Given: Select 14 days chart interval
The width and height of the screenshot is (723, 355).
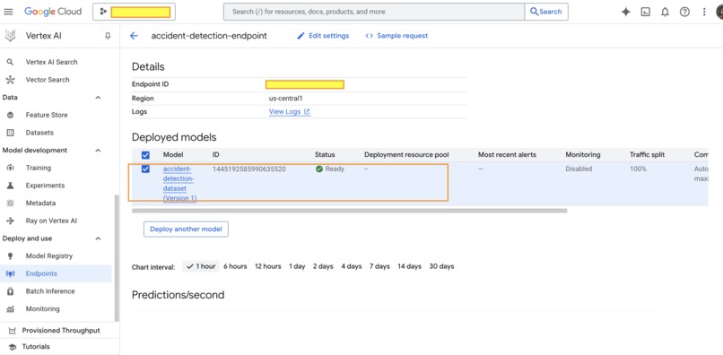Looking at the screenshot, I should 409,266.
